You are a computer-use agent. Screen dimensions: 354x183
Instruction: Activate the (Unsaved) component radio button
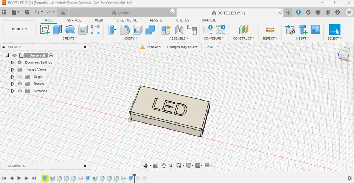51,55
